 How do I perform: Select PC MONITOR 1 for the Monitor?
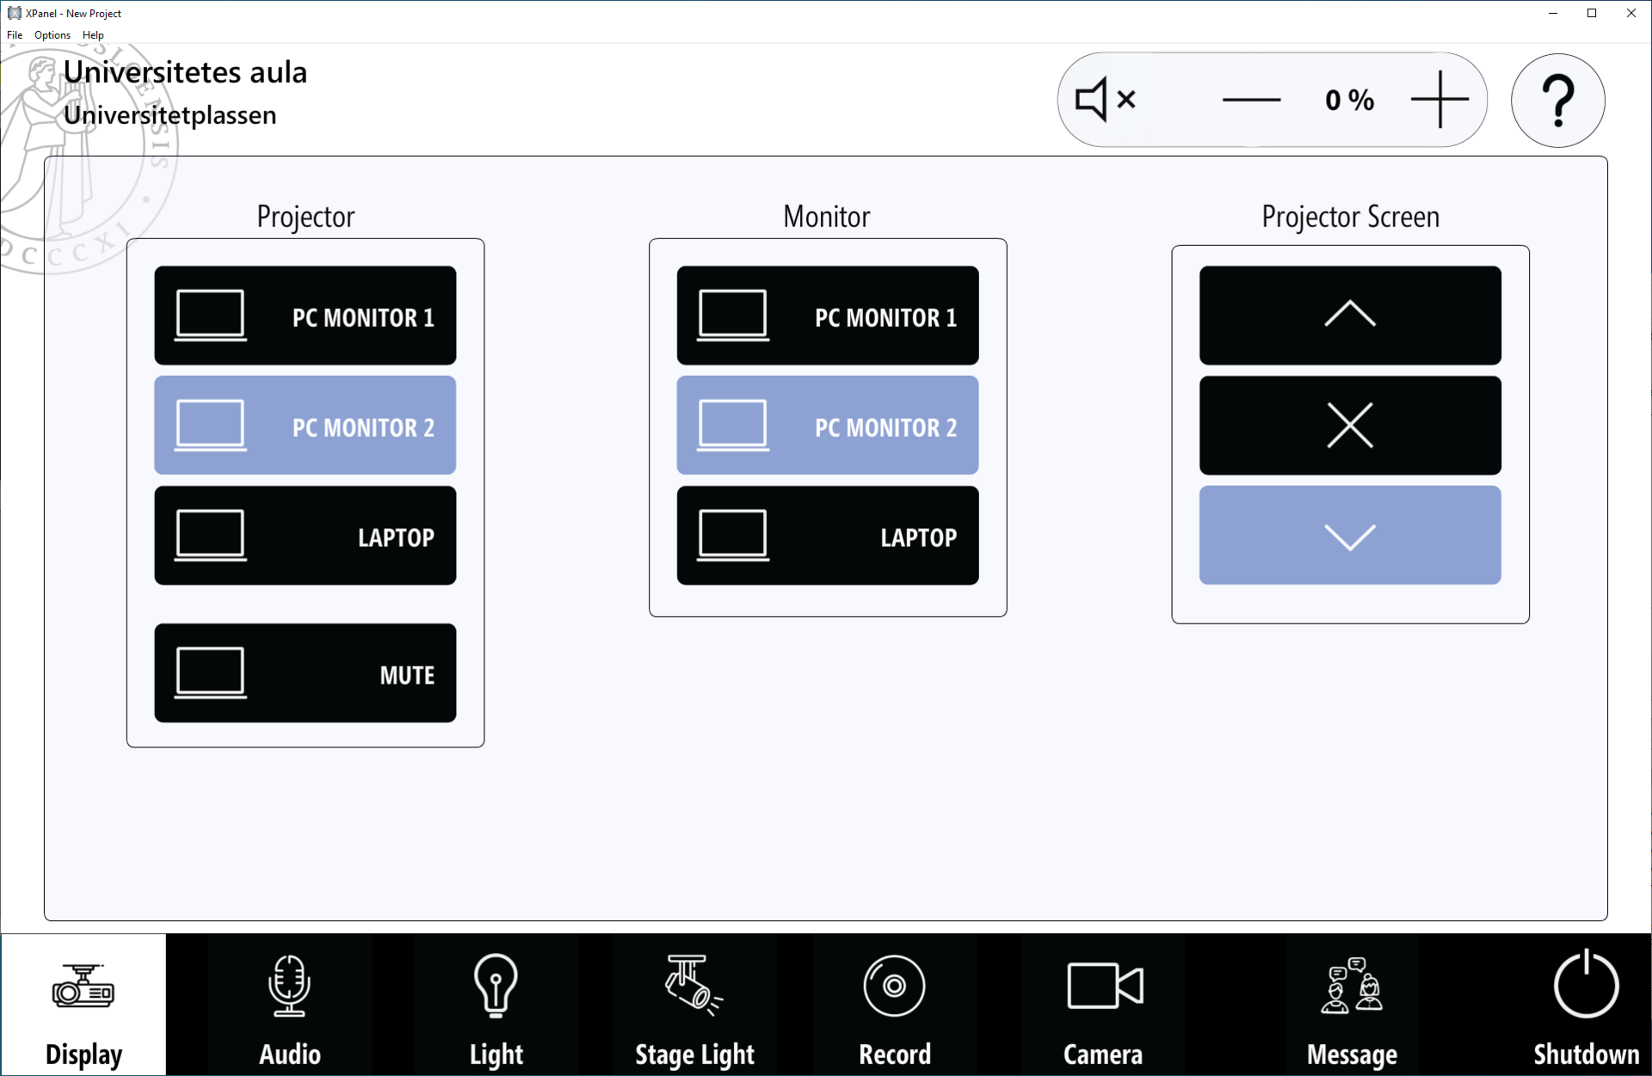[x=828, y=316]
